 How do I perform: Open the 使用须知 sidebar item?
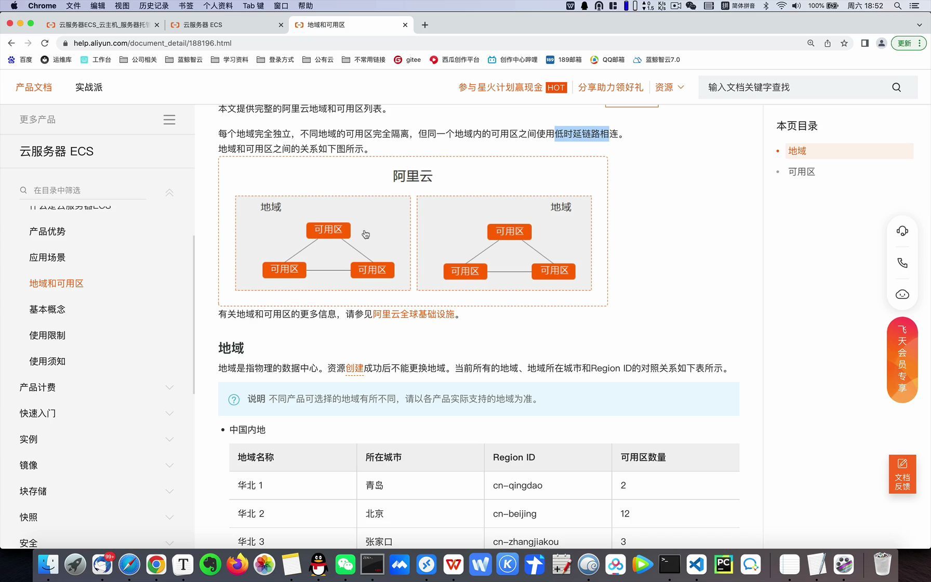click(47, 362)
